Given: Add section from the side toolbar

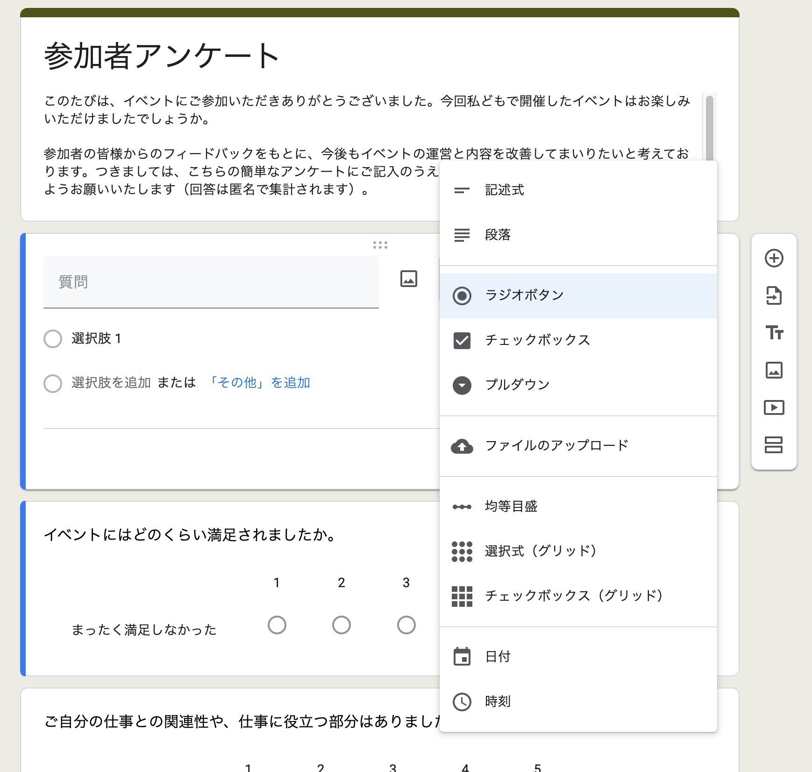Looking at the screenshot, I should (x=774, y=445).
